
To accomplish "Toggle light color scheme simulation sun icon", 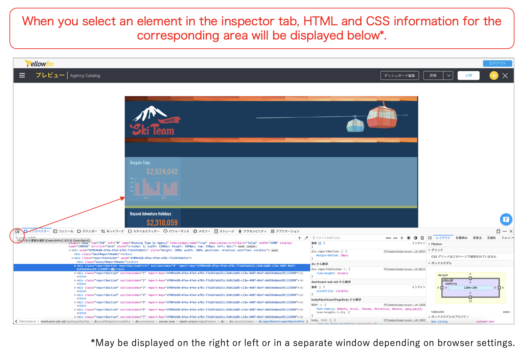I will pyautogui.click(x=409, y=238).
